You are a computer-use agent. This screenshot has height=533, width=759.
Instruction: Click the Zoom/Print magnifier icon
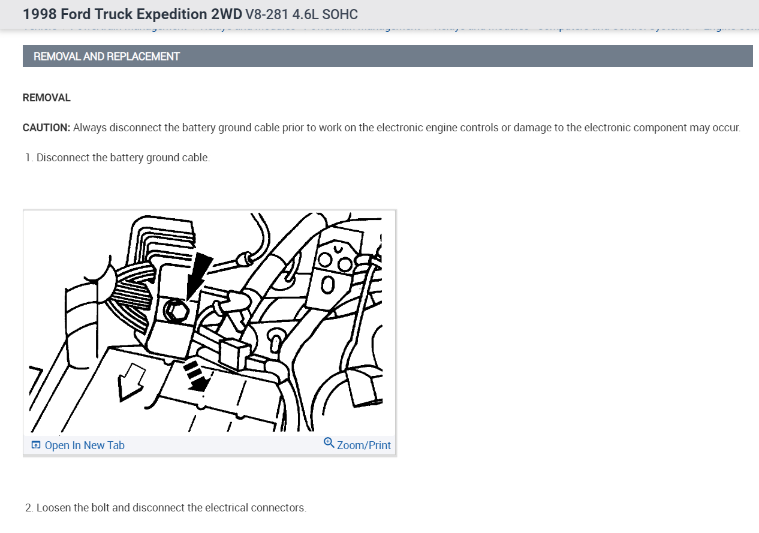pyautogui.click(x=329, y=443)
